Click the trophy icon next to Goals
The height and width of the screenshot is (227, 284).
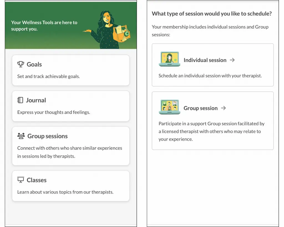click(x=21, y=64)
